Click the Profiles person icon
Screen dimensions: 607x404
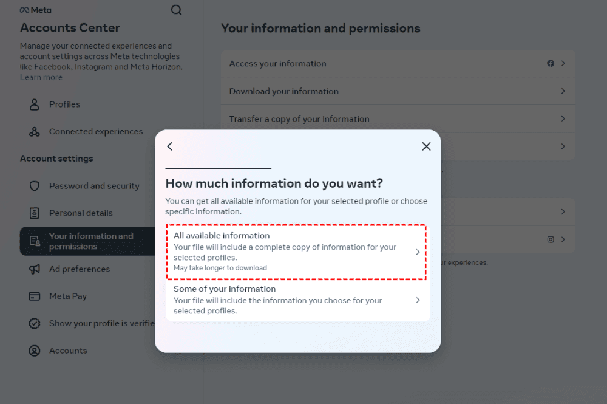click(35, 104)
